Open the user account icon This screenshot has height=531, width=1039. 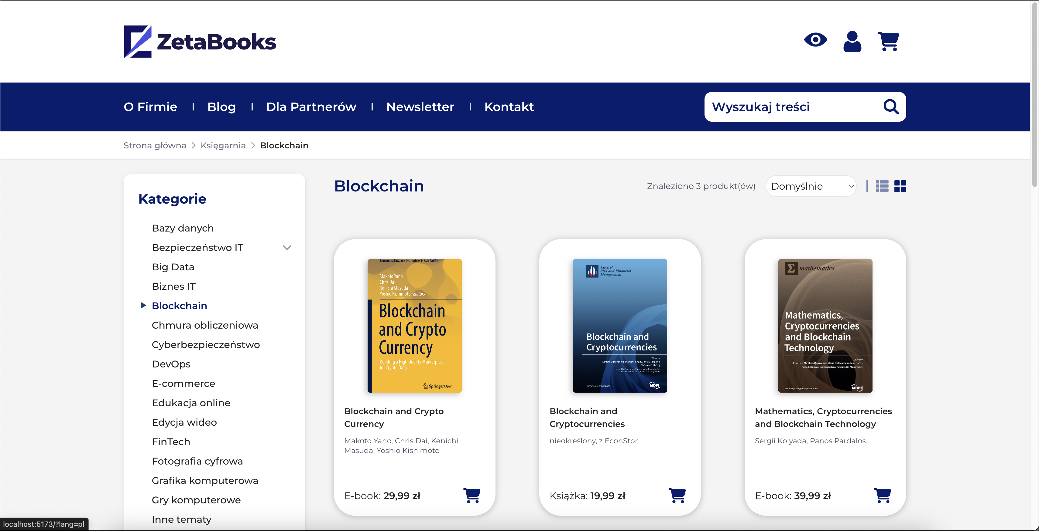coord(852,42)
